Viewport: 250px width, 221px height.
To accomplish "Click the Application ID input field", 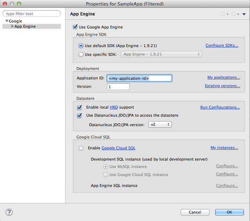I will click(139, 78).
